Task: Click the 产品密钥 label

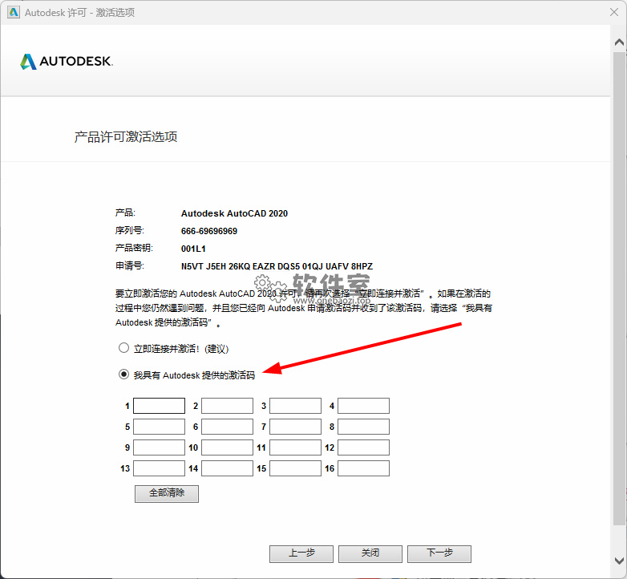Action: point(134,248)
